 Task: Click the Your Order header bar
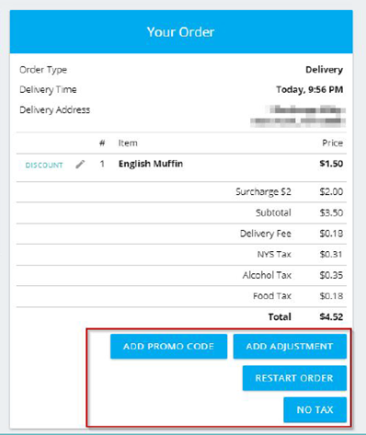[181, 32]
